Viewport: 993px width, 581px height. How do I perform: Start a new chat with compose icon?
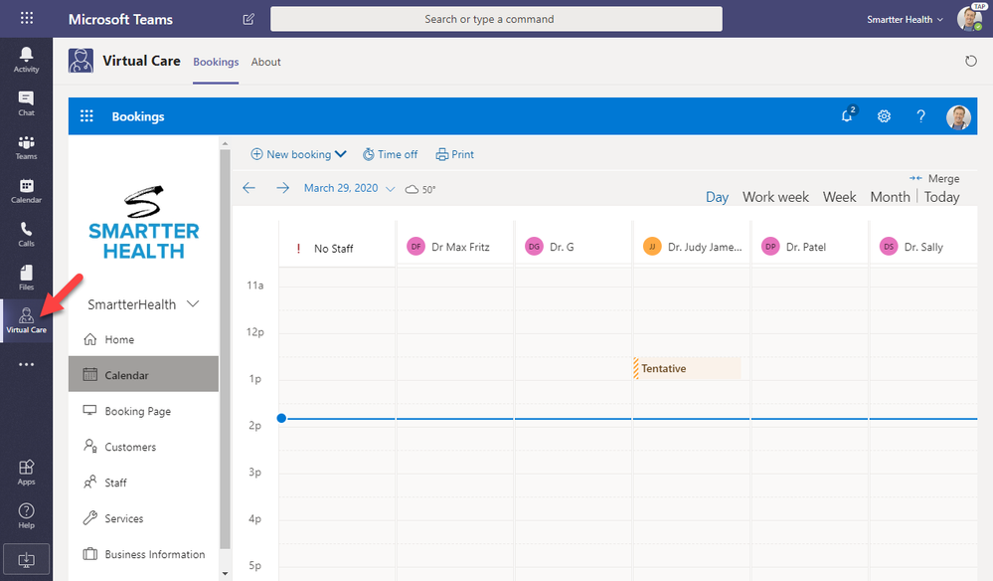pyautogui.click(x=248, y=19)
